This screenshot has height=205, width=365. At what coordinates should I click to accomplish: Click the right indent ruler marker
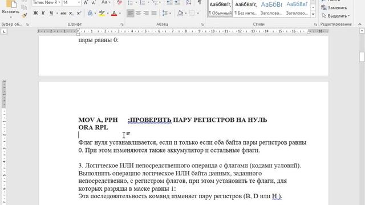click(x=309, y=32)
